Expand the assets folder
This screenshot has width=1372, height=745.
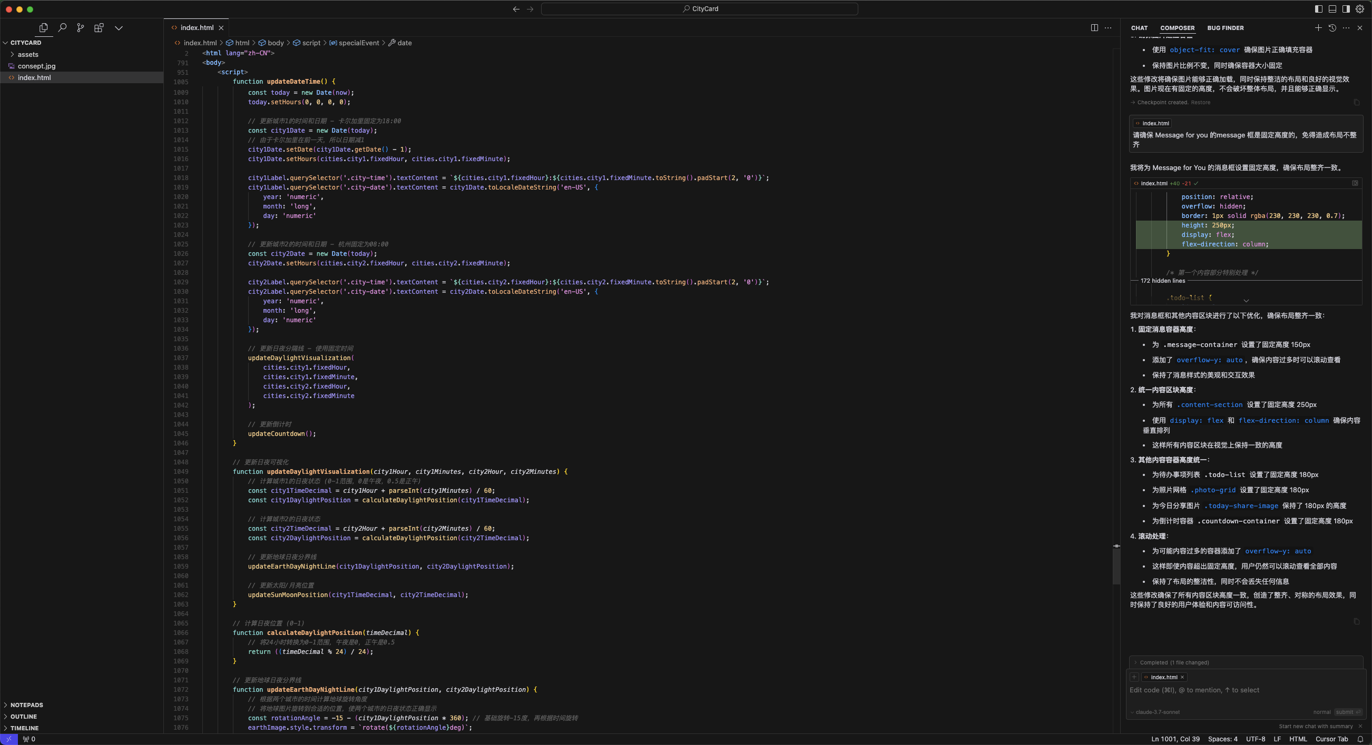pos(28,54)
